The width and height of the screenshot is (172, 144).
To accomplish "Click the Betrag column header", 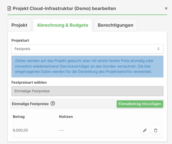I will point(19,116).
